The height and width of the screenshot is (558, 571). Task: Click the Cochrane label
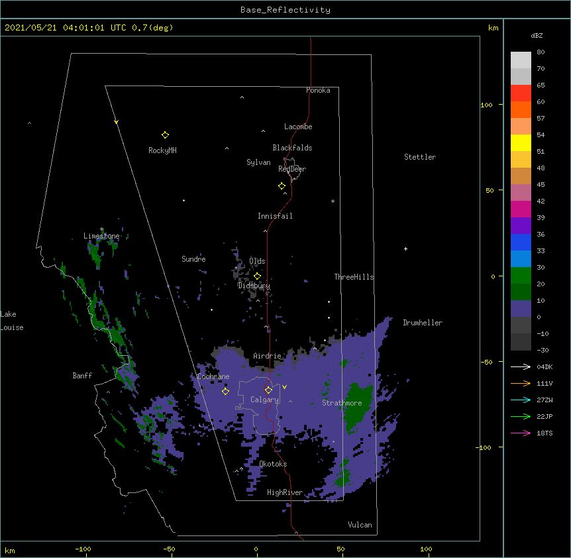[213, 376]
